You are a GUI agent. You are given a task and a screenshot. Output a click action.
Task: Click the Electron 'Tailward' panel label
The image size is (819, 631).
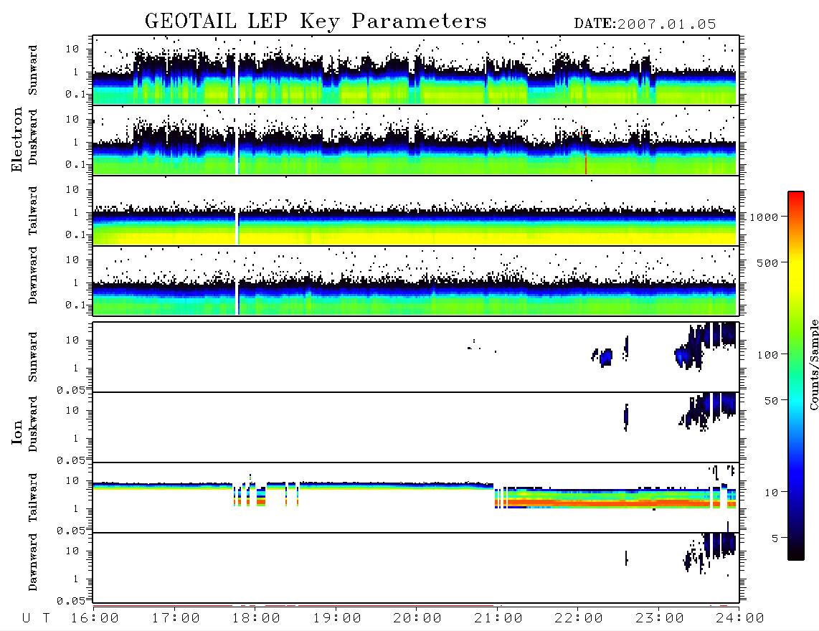[x=33, y=211]
